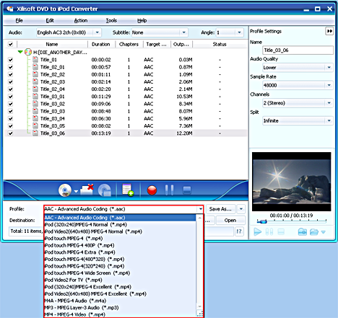
Task: Open the Subtitle dropdown
Action: [183, 32]
